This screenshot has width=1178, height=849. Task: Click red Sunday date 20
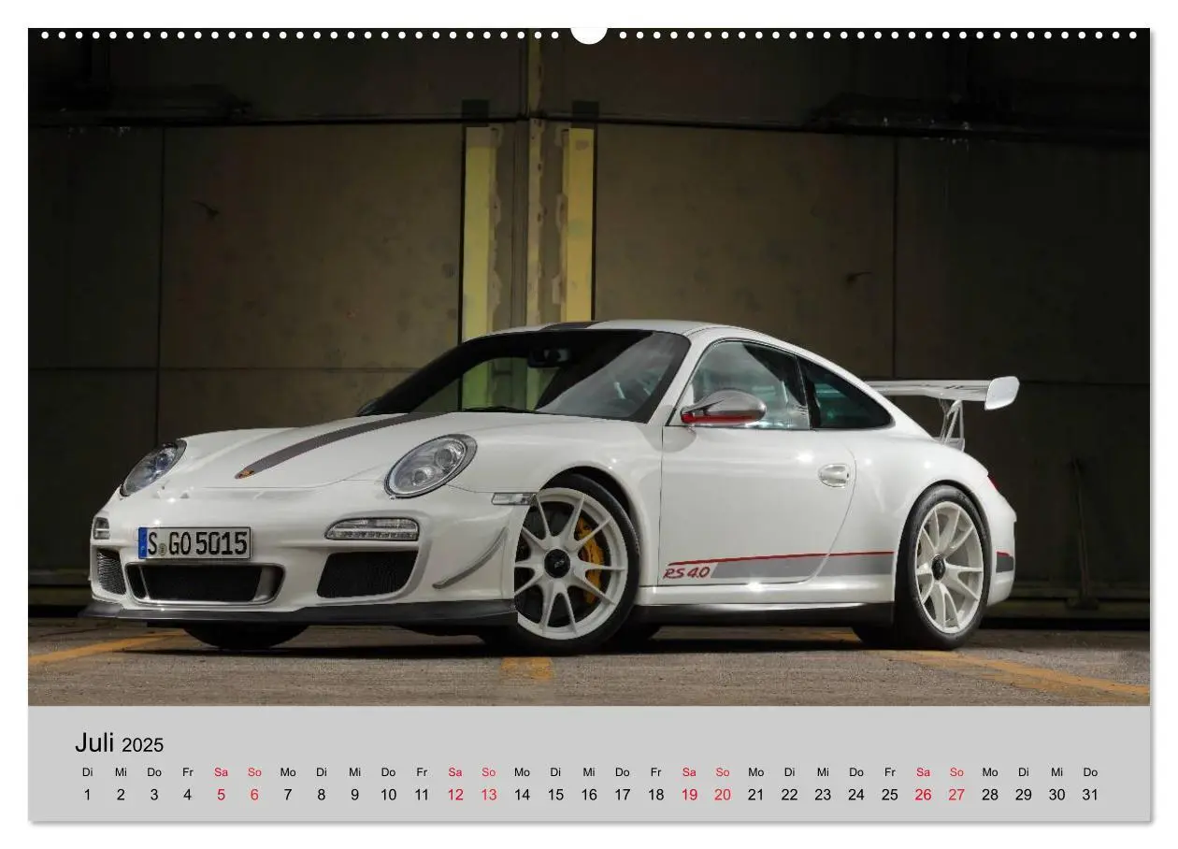pos(723,795)
